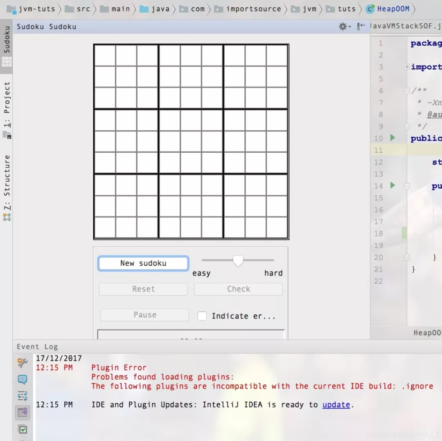Open the Sudoku panel settings gear
Viewport: 442px width, 441px height.
point(345,27)
